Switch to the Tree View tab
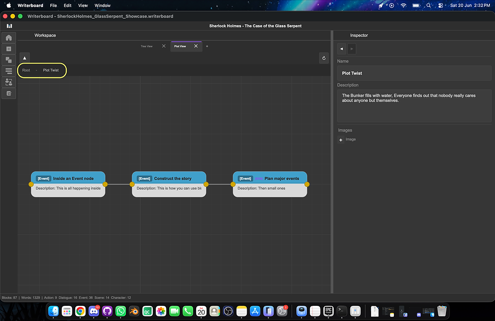The width and height of the screenshot is (495, 321). (147, 46)
